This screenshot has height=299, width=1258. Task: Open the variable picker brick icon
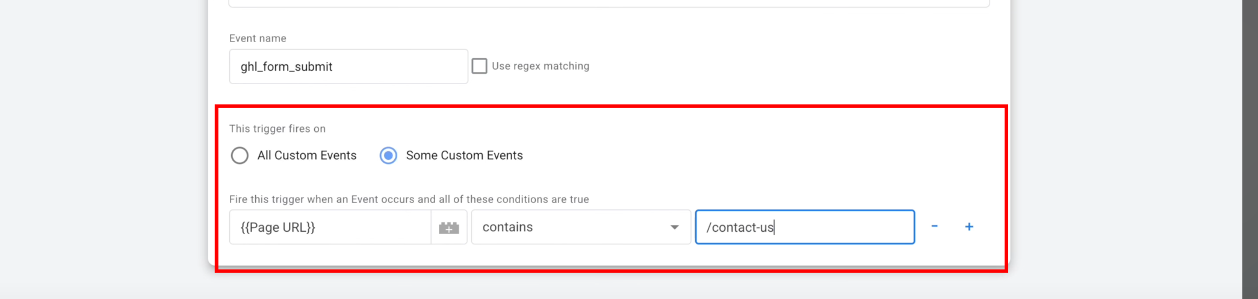(448, 228)
